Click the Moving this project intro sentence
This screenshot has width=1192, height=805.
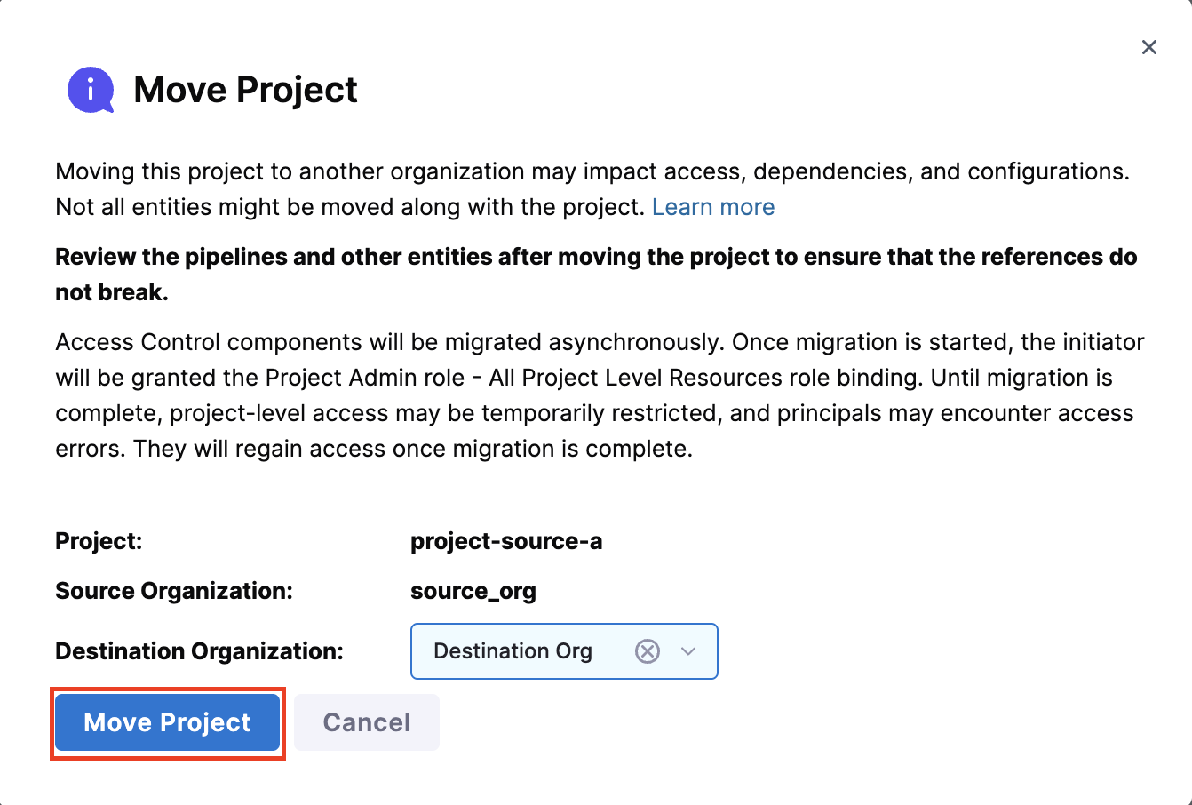(355, 171)
